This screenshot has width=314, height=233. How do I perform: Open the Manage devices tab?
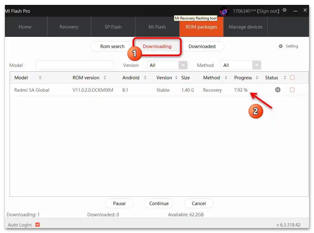coord(245,27)
